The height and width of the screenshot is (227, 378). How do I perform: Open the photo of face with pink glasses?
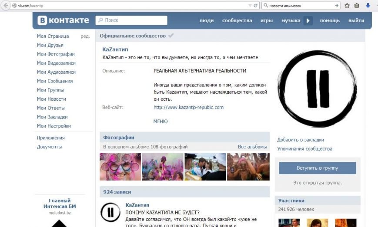[x=120, y=167]
